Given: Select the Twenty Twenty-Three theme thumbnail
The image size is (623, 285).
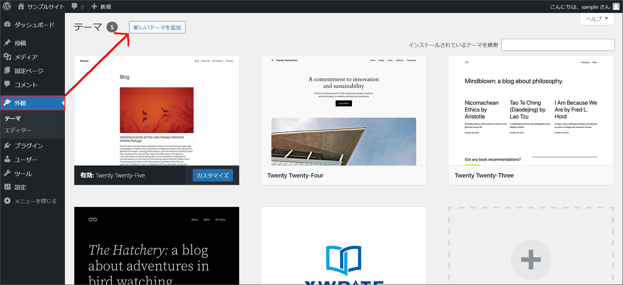Looking at the screenshot, I should pyautogui.click(x=531, y=111).
